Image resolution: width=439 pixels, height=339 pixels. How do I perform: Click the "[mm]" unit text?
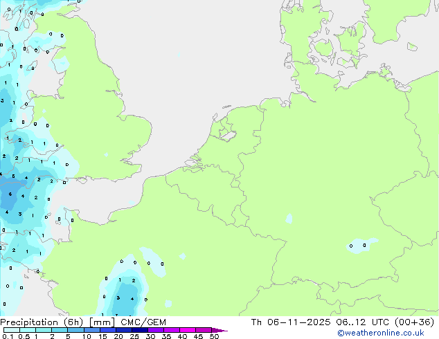pos(102,322)
